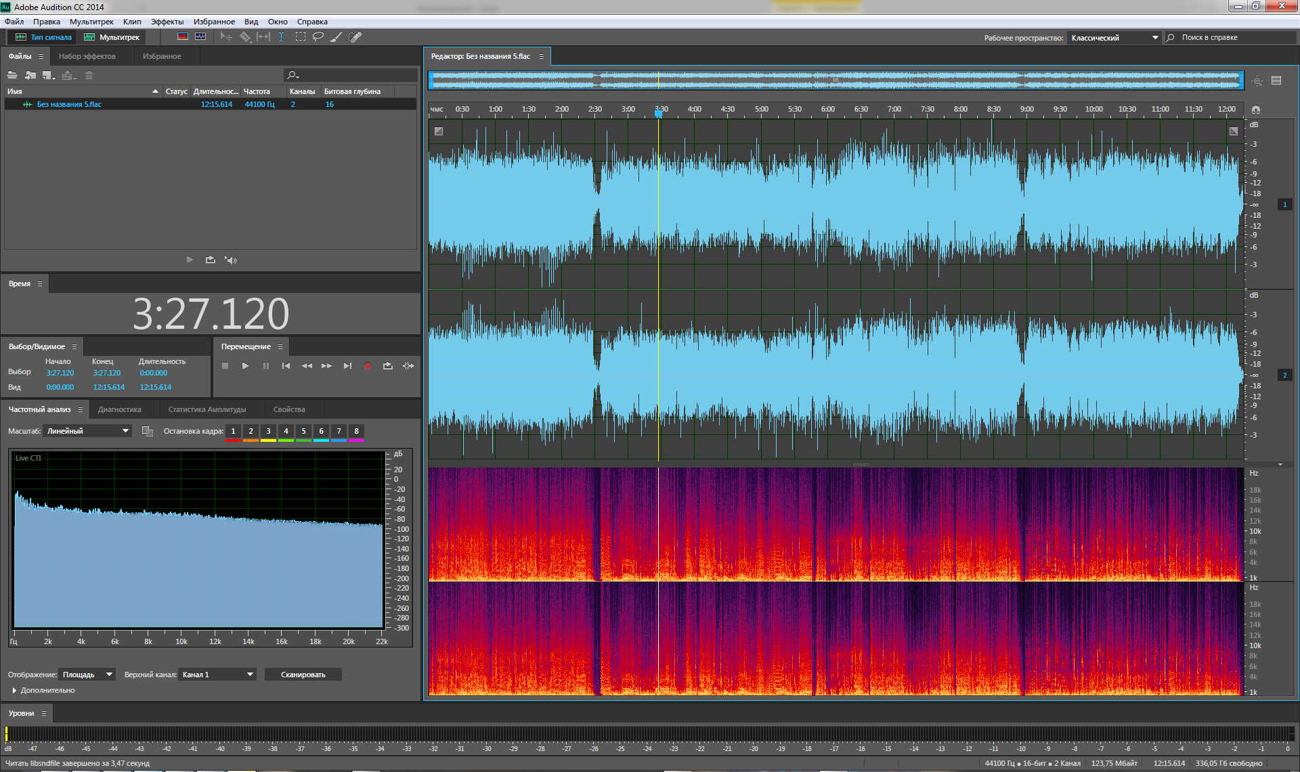The width and height of the screenshot is (1300, 772).
Task: Click the Open File folder icon
Action: coord(12,75)
